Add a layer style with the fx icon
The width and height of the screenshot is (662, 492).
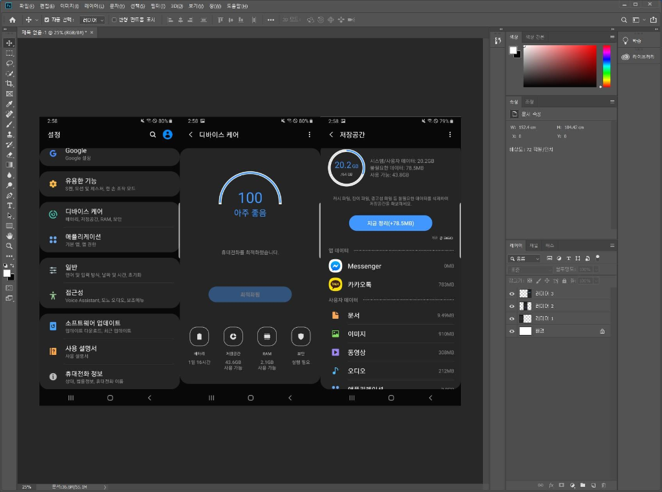[x=551, y=486]
